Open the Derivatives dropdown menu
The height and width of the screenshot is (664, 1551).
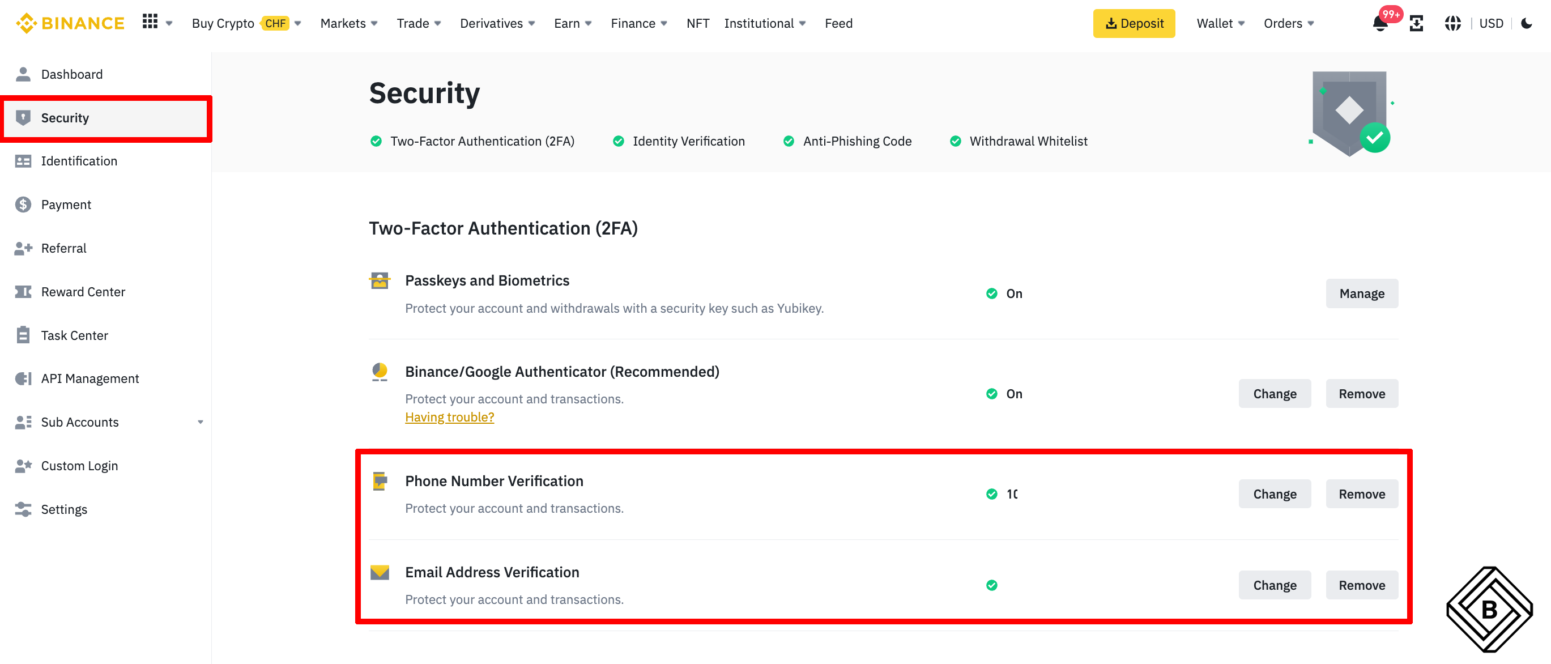click(x=497, y=23)
